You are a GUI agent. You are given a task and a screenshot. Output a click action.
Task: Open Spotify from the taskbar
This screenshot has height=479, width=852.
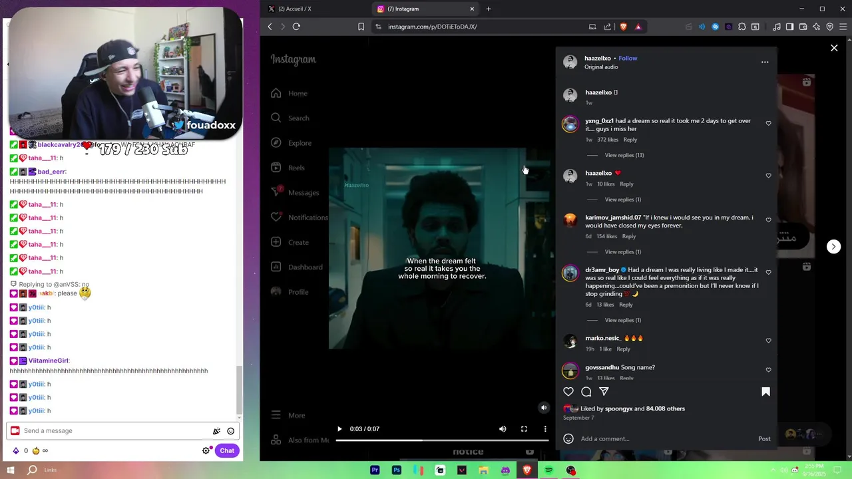pos(549,470)
